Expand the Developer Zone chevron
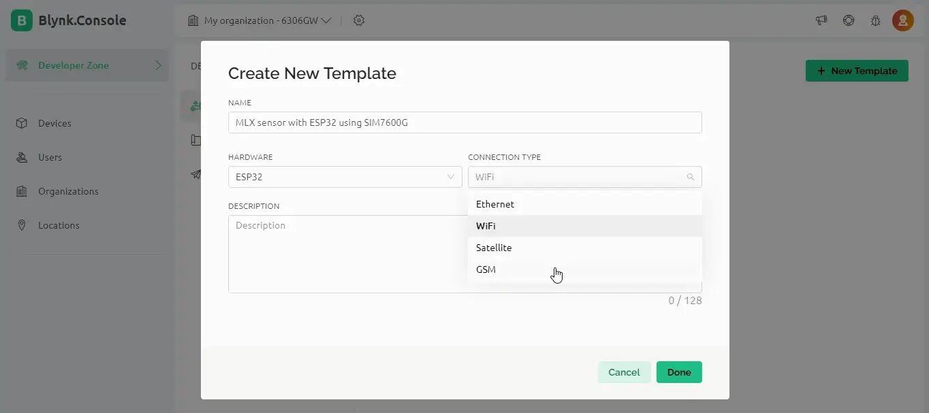 [x=158, y=65]
